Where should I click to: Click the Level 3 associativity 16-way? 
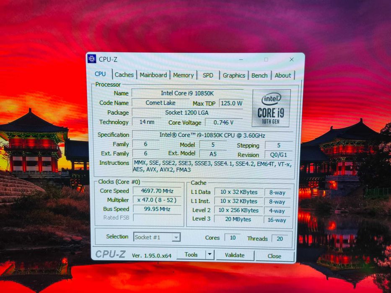(x=277, y=220)
